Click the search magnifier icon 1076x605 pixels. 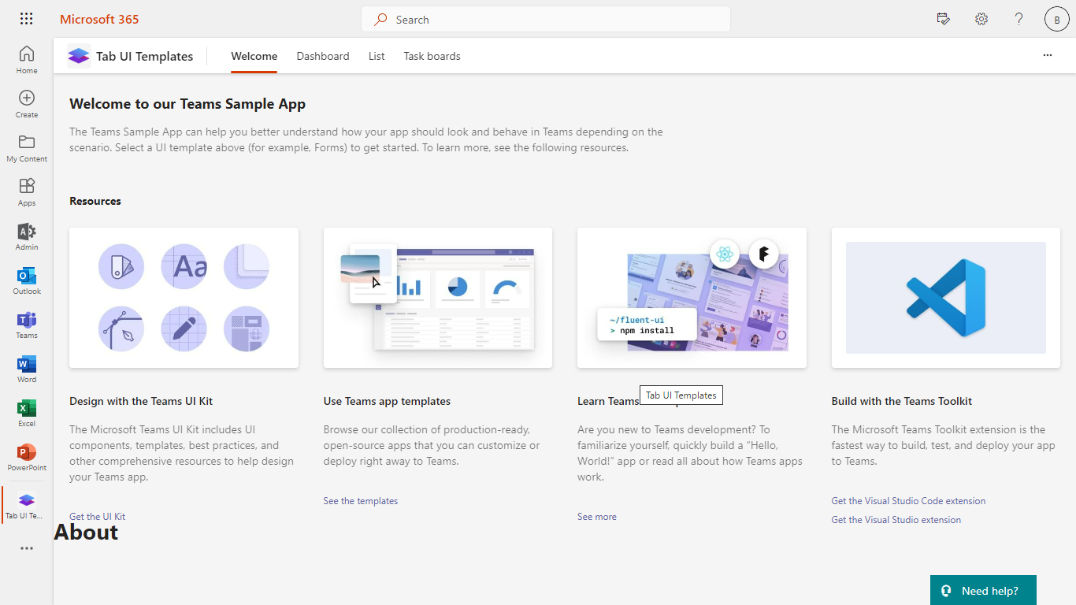click(x=381, y=20)
